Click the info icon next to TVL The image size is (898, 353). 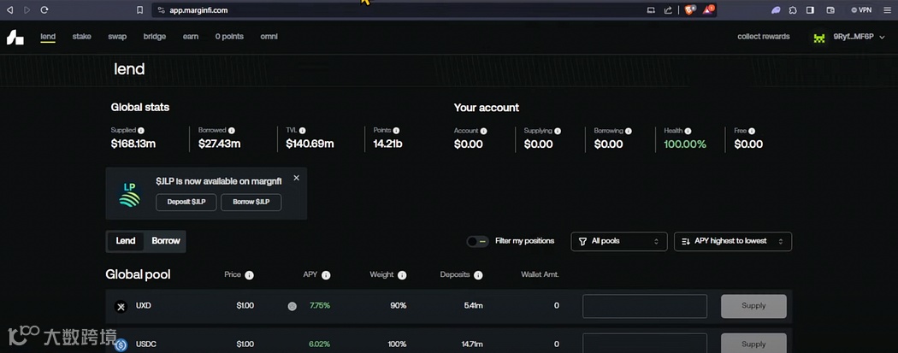(303, 131)
